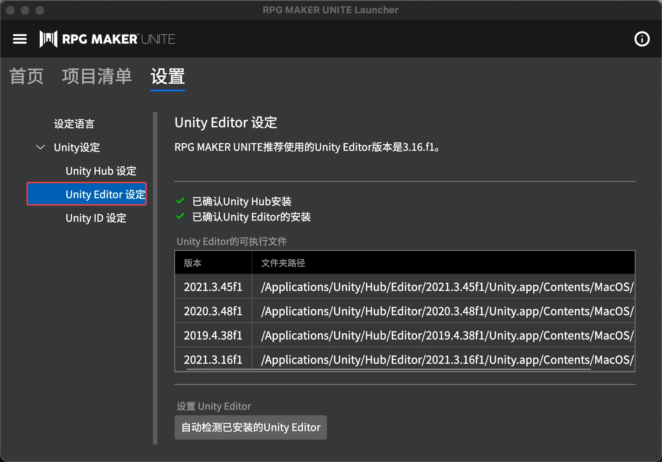Click the Unity Editor的可执行文件 label
Viewport: 662px width, 462px height.
pyautogui.click(x=232, y=242)
